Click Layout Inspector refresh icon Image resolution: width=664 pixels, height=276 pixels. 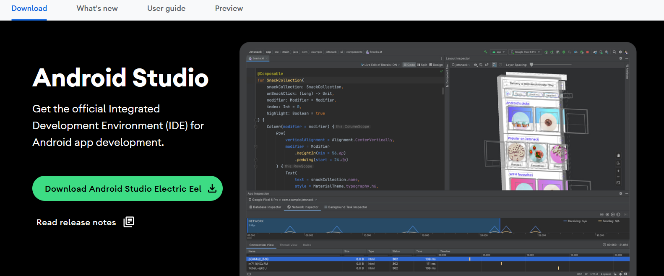(500, 65)
